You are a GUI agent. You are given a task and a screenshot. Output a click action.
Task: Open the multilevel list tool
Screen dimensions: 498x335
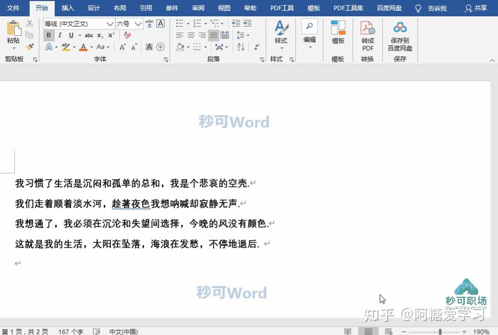click(215, 23)
